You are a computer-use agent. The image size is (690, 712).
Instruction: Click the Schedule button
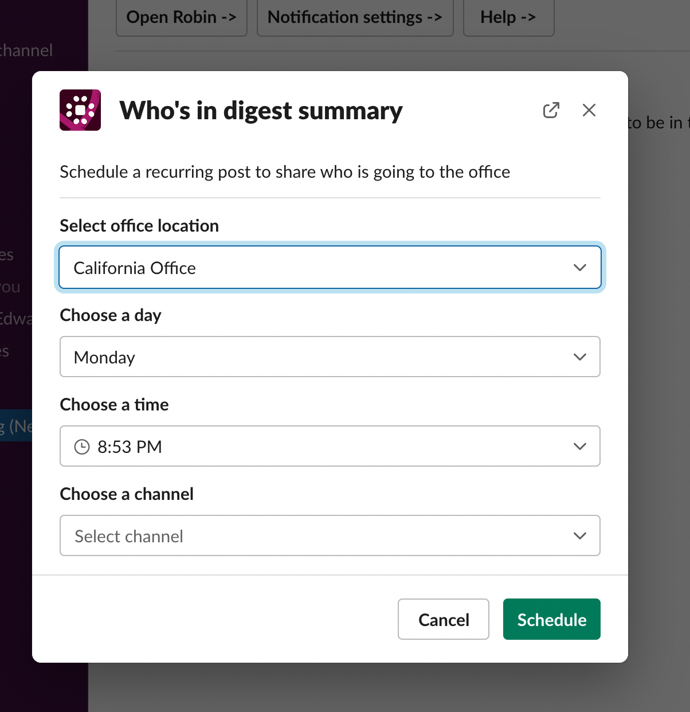pyautogui.click(x=552, y=619)
